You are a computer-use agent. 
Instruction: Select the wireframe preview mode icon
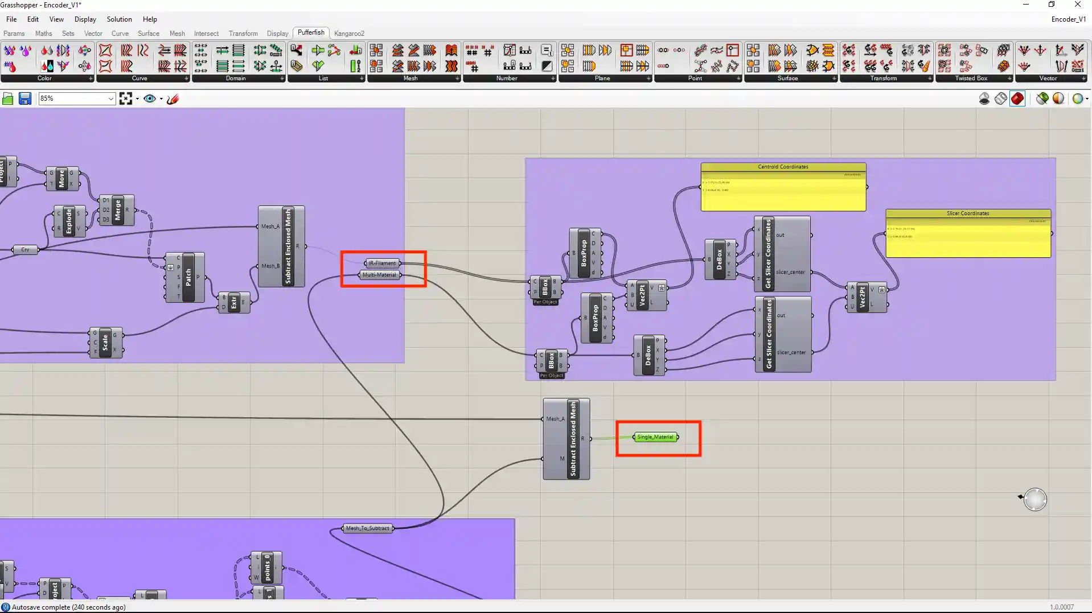tap(1001, 99)
